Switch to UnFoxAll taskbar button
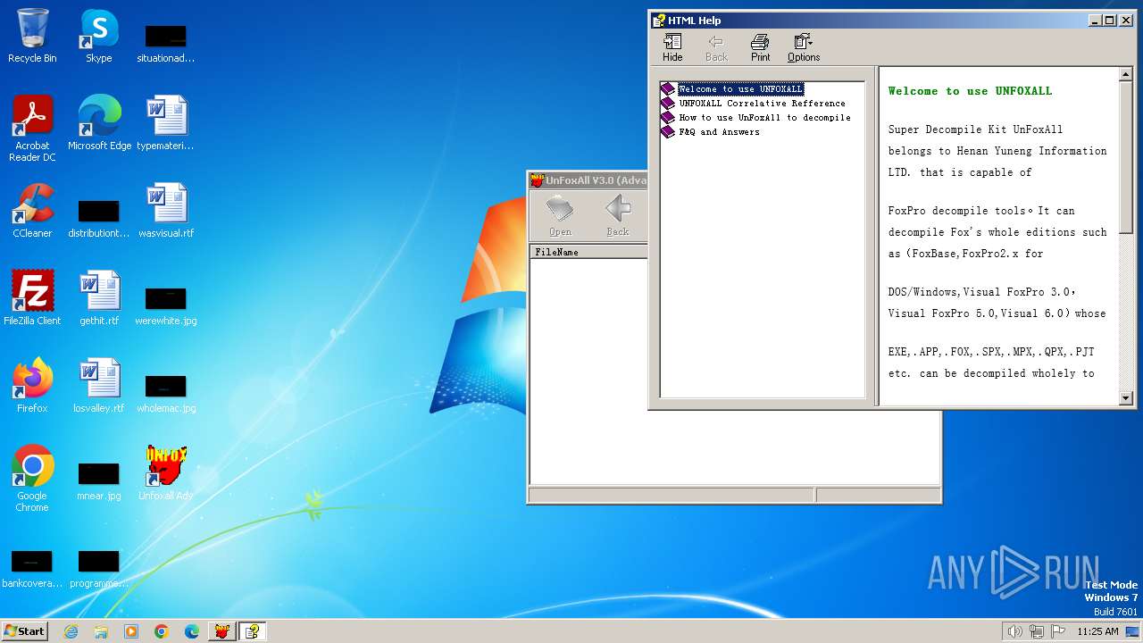This screenshot has height=643, width=1143. [x=222, y=631]
